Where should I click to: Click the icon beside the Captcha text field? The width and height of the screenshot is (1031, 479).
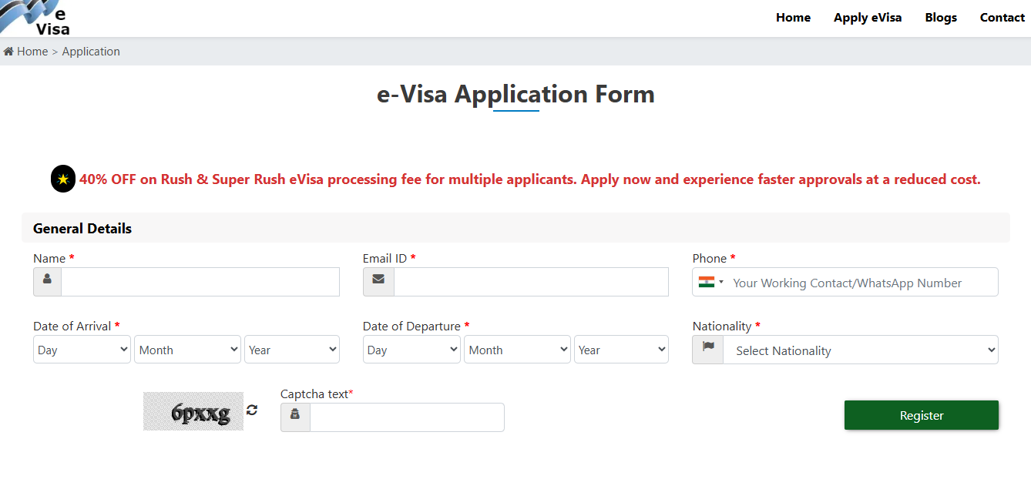coord(295,417)
